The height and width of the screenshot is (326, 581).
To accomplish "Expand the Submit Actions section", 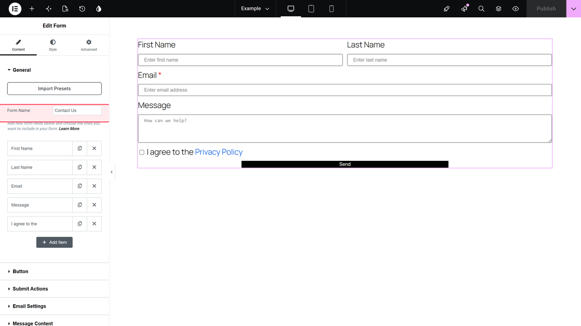I will click(x=54, y=289).
